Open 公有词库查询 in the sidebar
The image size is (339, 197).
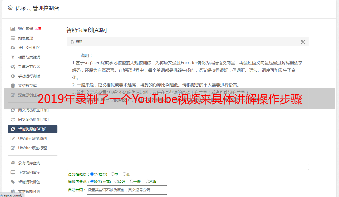(x=29, y=163)
